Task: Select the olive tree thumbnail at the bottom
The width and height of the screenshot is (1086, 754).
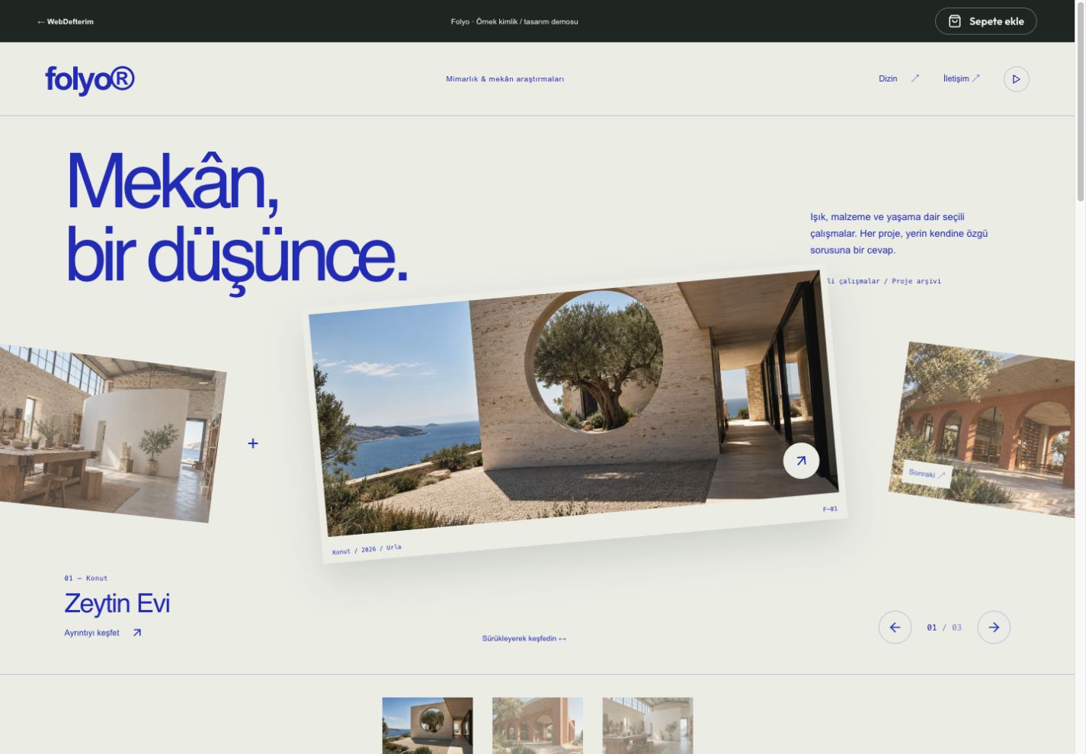Action: (x=428, y=726)
